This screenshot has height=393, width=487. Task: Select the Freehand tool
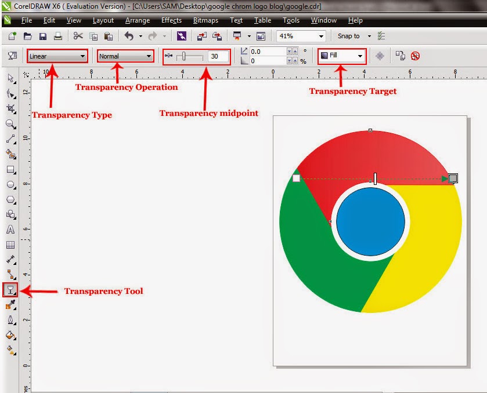(x=11, y=139)
